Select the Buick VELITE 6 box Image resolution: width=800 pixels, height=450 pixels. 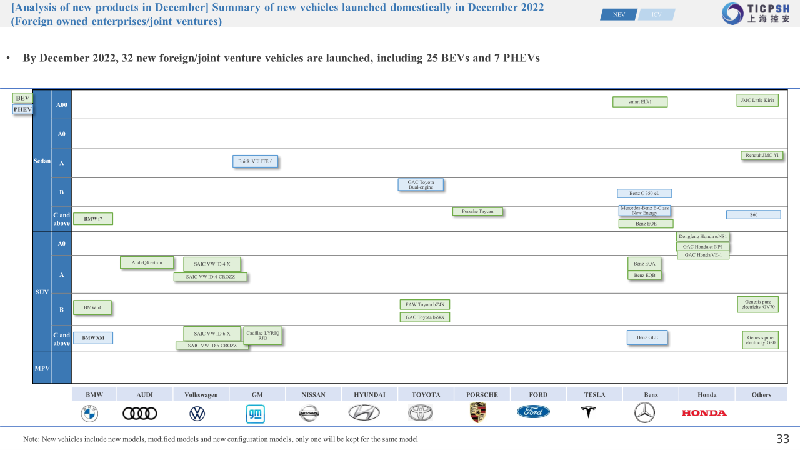pos(255,161)
